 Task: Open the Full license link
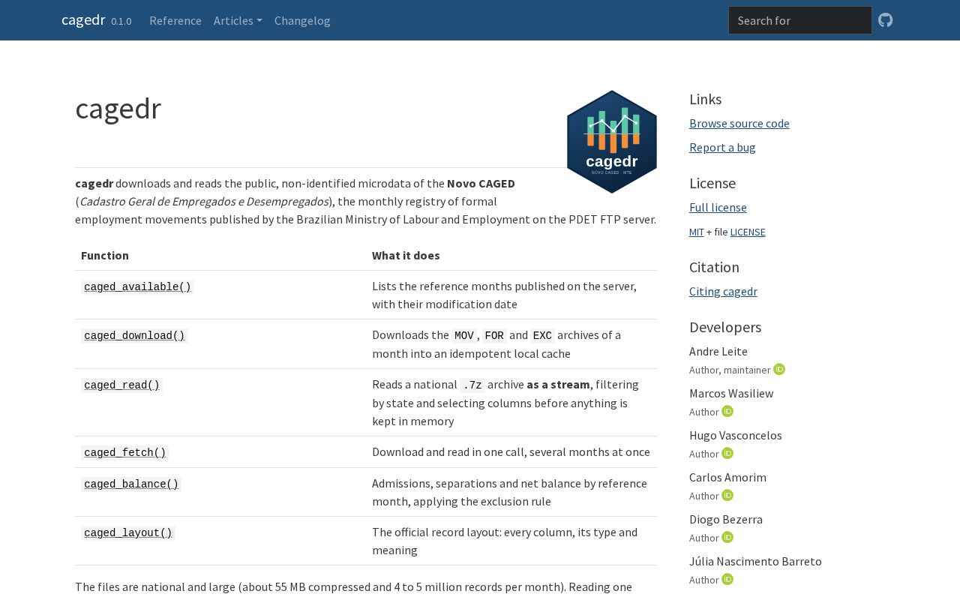coord(718,207)
